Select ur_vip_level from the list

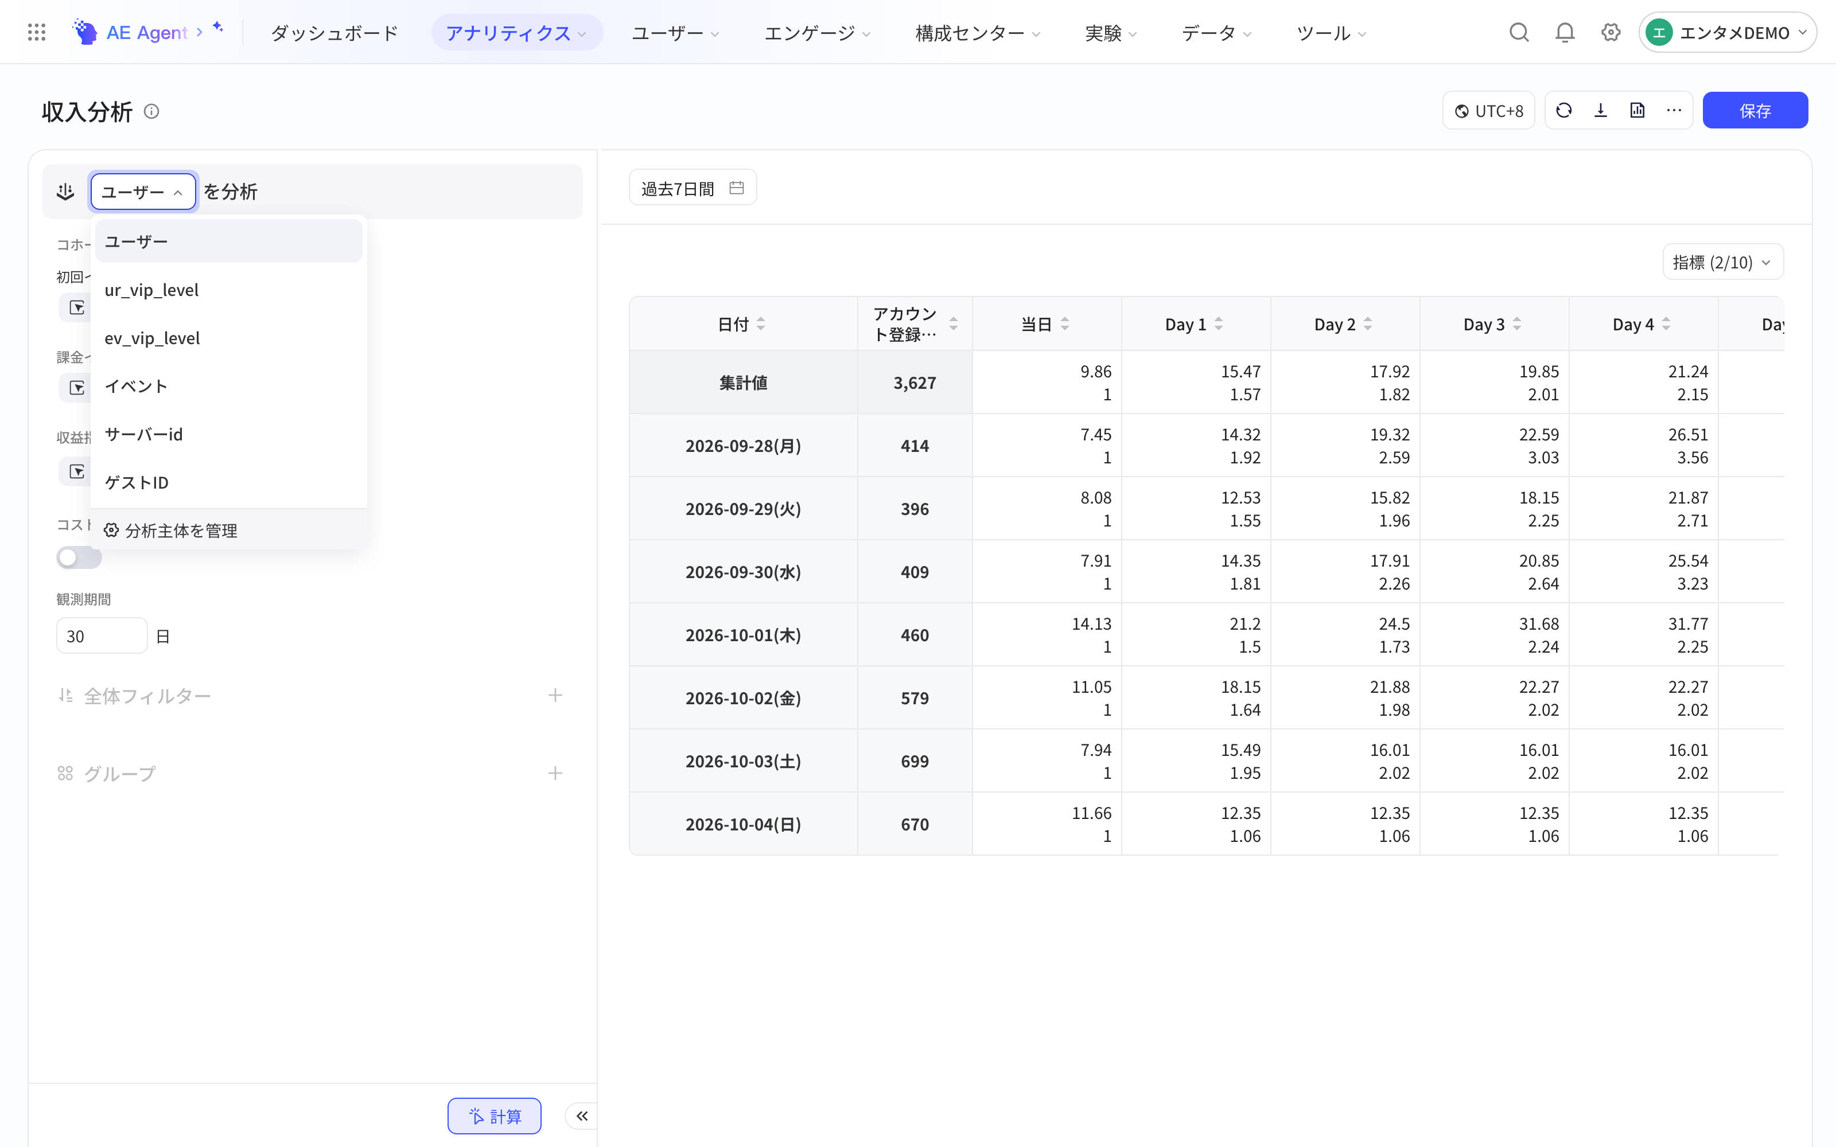pyautogui.click(x=228, y=290)
